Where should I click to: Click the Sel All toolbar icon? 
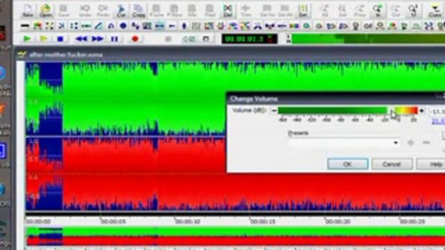(x=285, y=11)
